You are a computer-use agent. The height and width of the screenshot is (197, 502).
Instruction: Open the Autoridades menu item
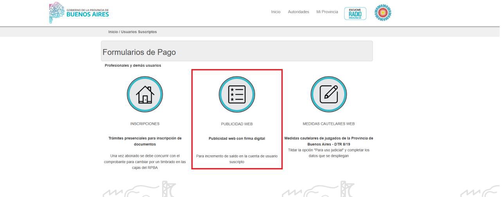(298, 12)
